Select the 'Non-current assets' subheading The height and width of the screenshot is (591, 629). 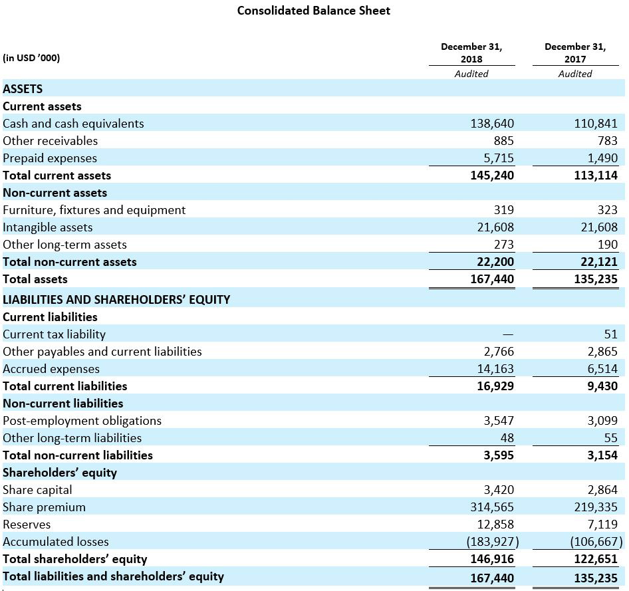[x=55, y=192]
